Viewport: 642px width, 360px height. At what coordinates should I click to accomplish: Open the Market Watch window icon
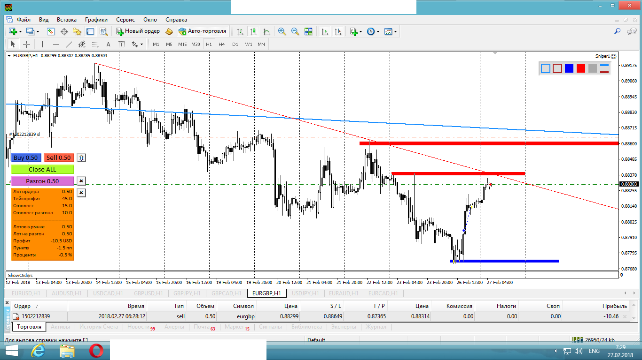click(51, 31)
